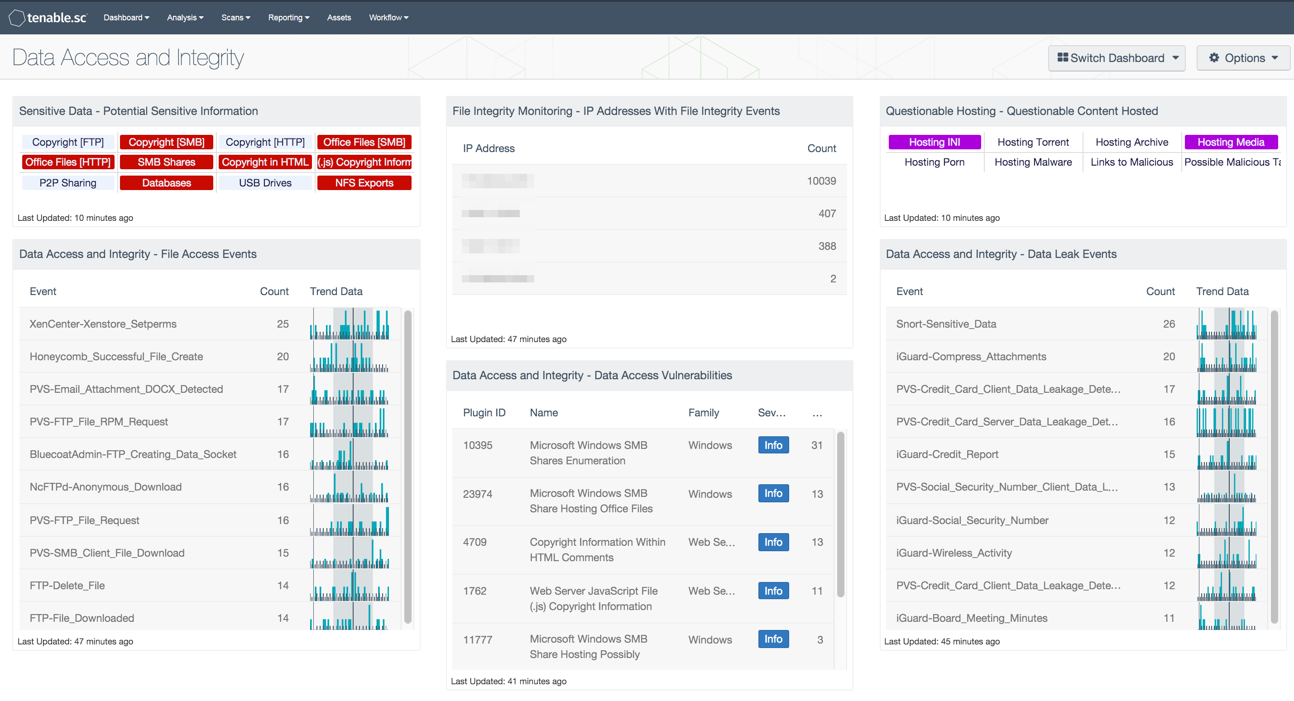Screen dimensions: 1294x701
Task: Click the iGuard-Wireless_Activity event
Action: (1077, 553)
